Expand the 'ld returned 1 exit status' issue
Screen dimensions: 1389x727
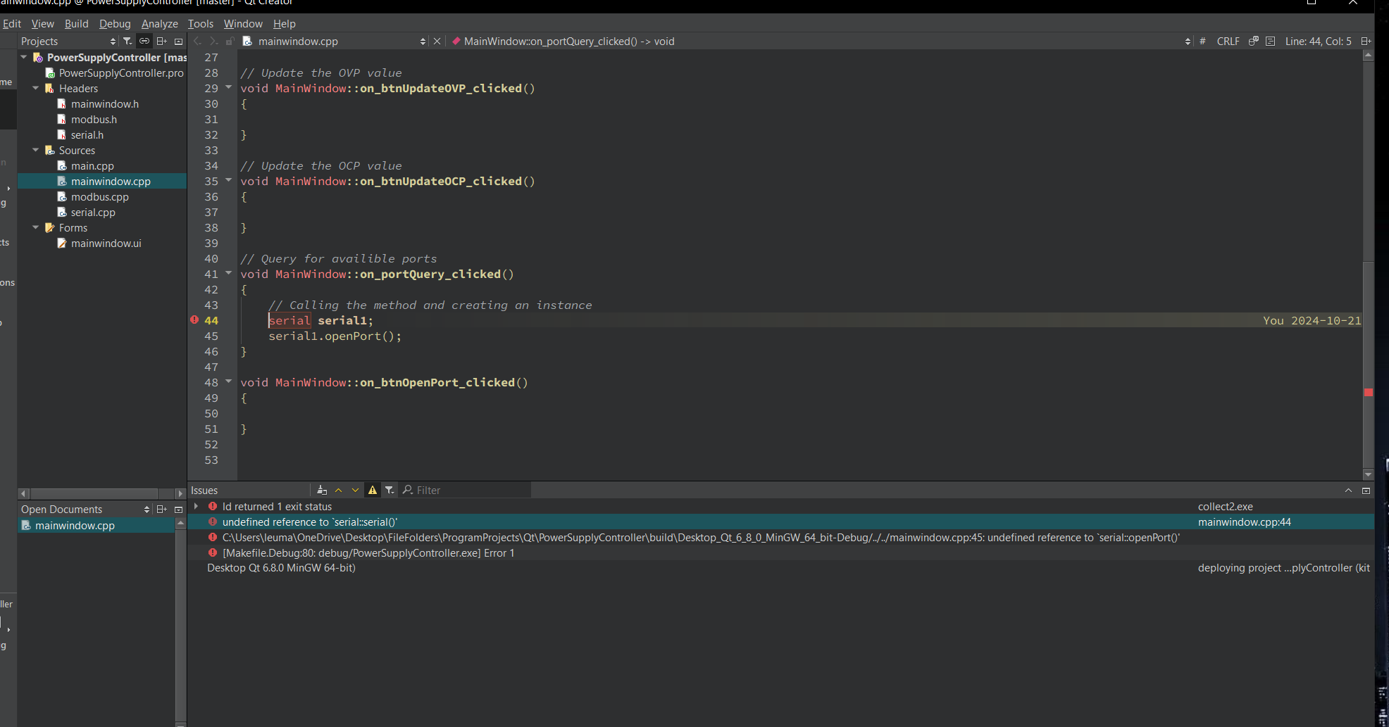(x=197, y=507)
